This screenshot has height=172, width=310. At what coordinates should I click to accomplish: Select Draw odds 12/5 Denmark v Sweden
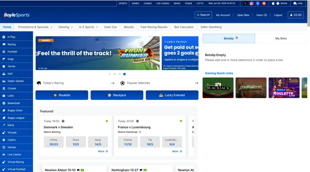pos(76,142)
